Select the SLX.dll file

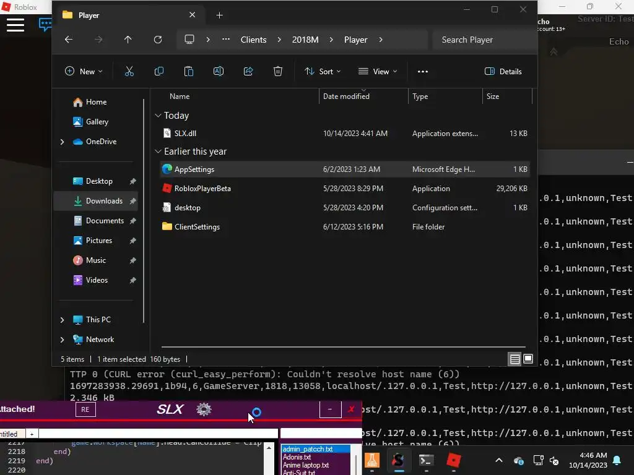pyautogui.click(x=345, y=134)
